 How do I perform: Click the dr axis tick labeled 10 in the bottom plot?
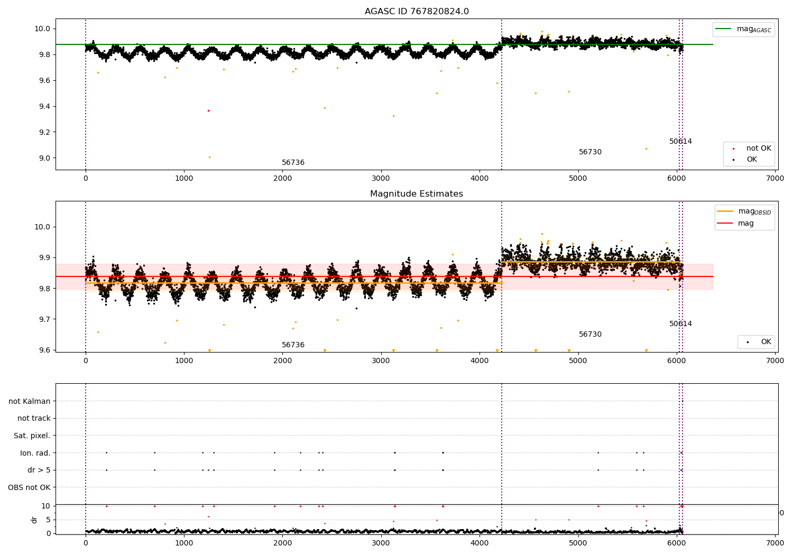(46, 506)
